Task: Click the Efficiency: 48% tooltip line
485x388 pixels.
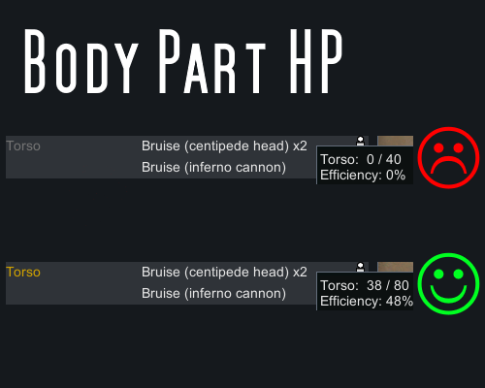Action: [x=367, y=302]
